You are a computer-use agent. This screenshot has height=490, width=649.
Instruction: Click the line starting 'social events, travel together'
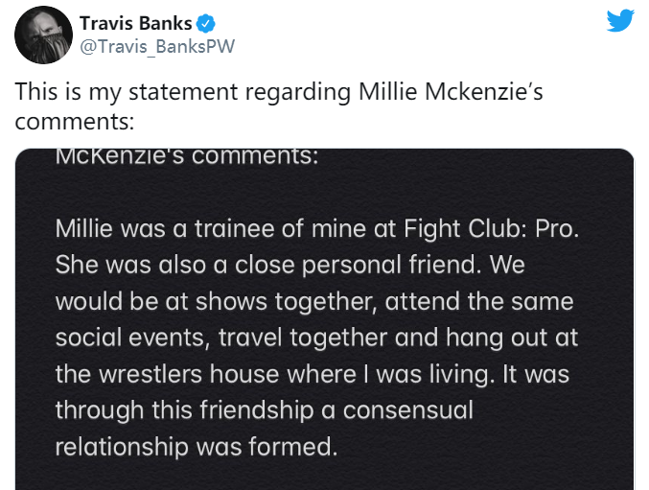[316, 338]
